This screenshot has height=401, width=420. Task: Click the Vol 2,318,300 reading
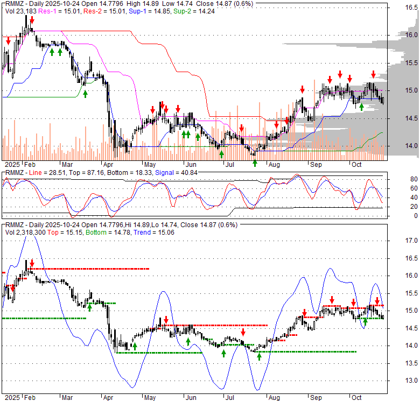tap(25, 233)
